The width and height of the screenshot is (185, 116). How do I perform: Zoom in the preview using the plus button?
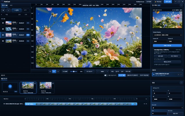107,72
